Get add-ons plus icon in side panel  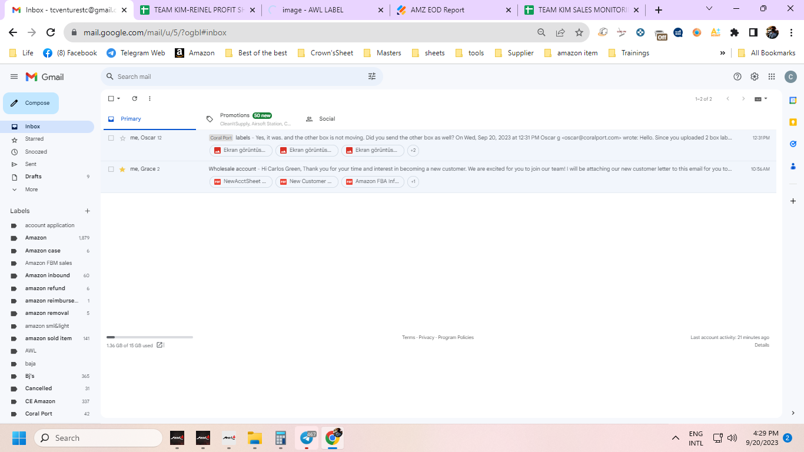click(793, 201)
